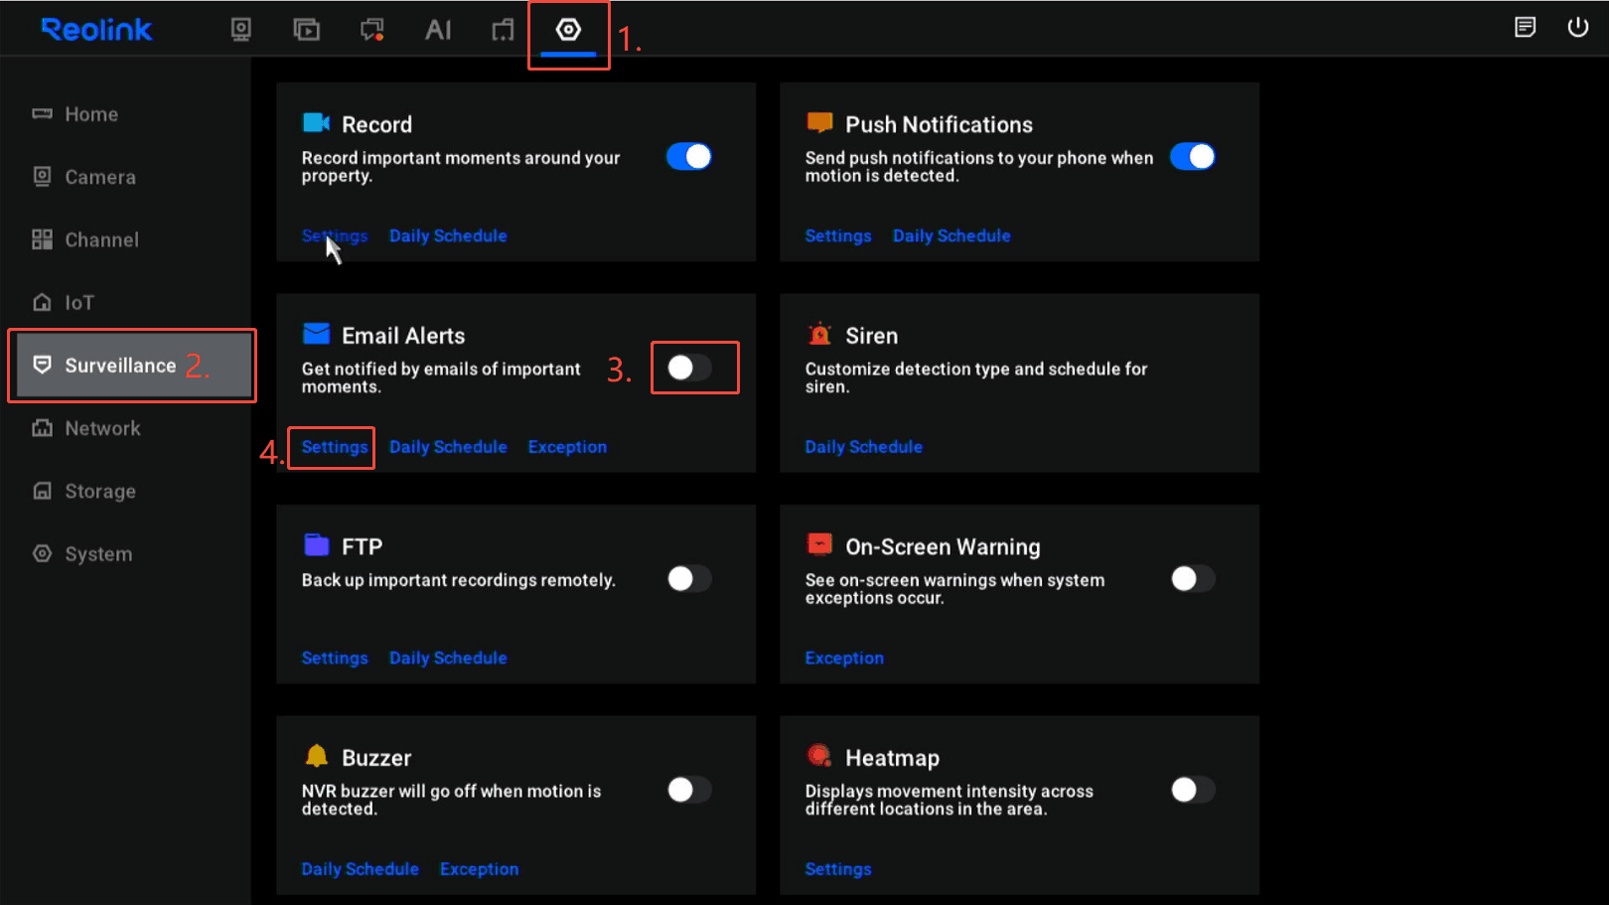The height and width of the screenshot is (905, 1609).
Task: Click the Heatmap card title
Action: pos(893,758)
